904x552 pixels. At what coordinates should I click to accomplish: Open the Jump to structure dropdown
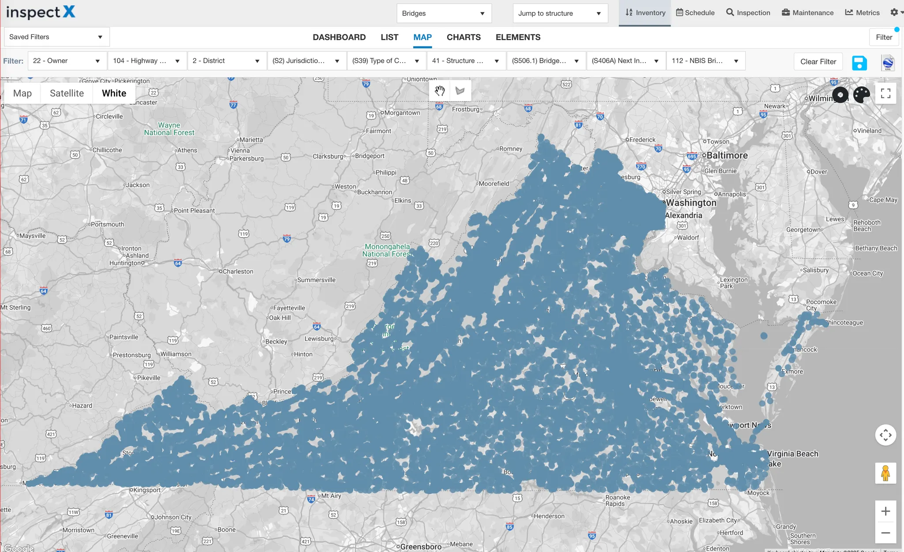(x=560, y=13)
